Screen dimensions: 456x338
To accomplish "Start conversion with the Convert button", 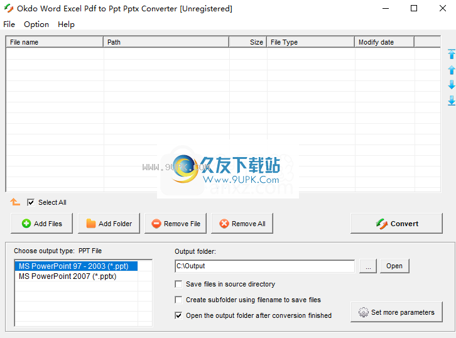I will pos(397,224).
